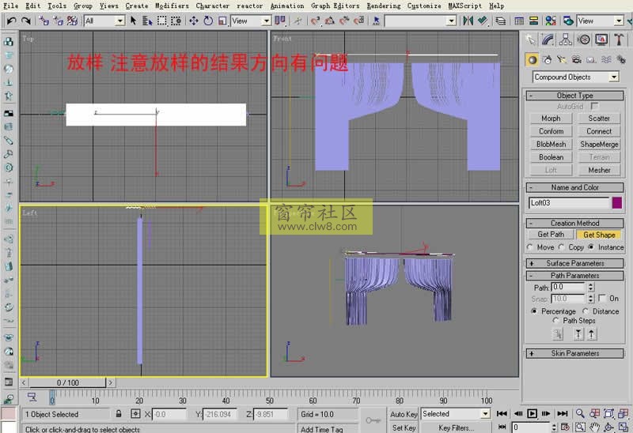Screen dimensions: 633x433
Task: Click the Get Path button
Action: (x=551, y=234)
